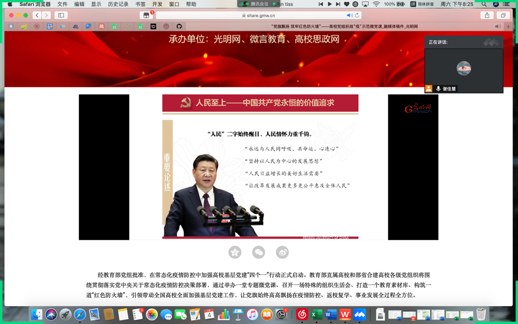
Task: Expand the Wi-Fi status menu
Action: (x=376, y=4)
